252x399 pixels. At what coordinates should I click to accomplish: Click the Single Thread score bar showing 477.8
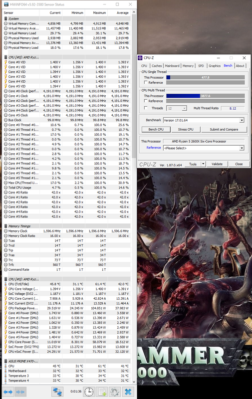pyautogui.click(x=206, y=77)
